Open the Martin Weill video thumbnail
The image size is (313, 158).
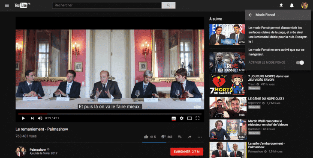[x=228, y=130]
